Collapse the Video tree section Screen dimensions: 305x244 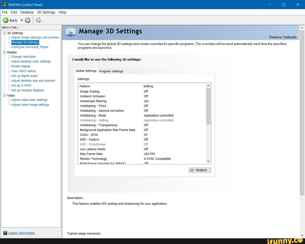tap(5, 95)
